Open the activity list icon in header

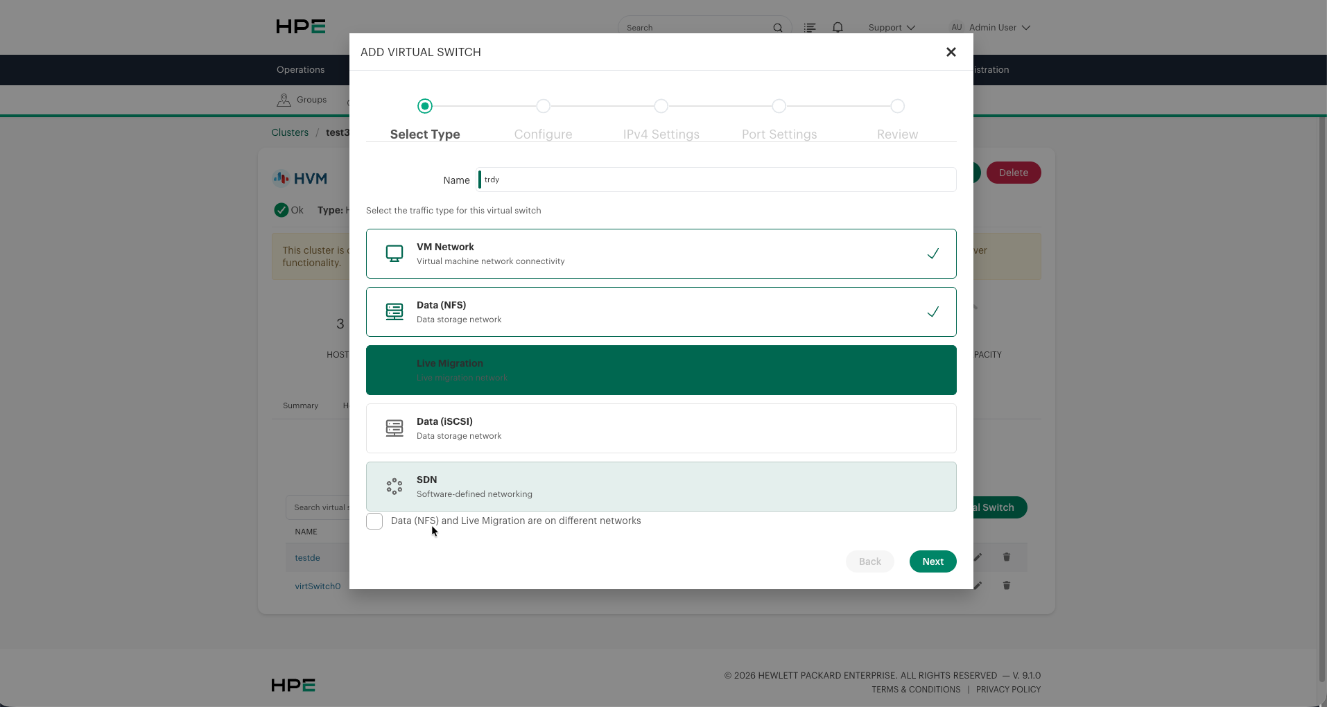click(x=810, y=28)
